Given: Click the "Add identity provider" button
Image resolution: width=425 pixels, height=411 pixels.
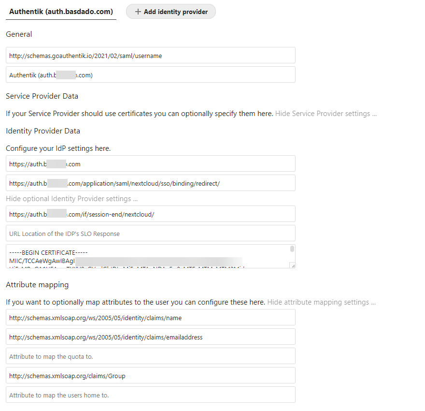Looking at the screenshot, I should point(170,11).
